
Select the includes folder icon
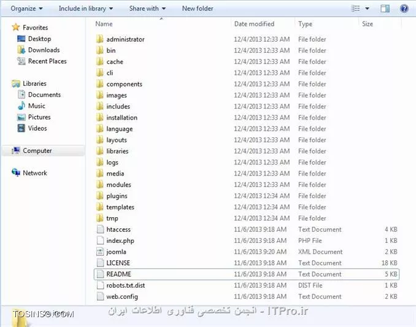point(100,106)
